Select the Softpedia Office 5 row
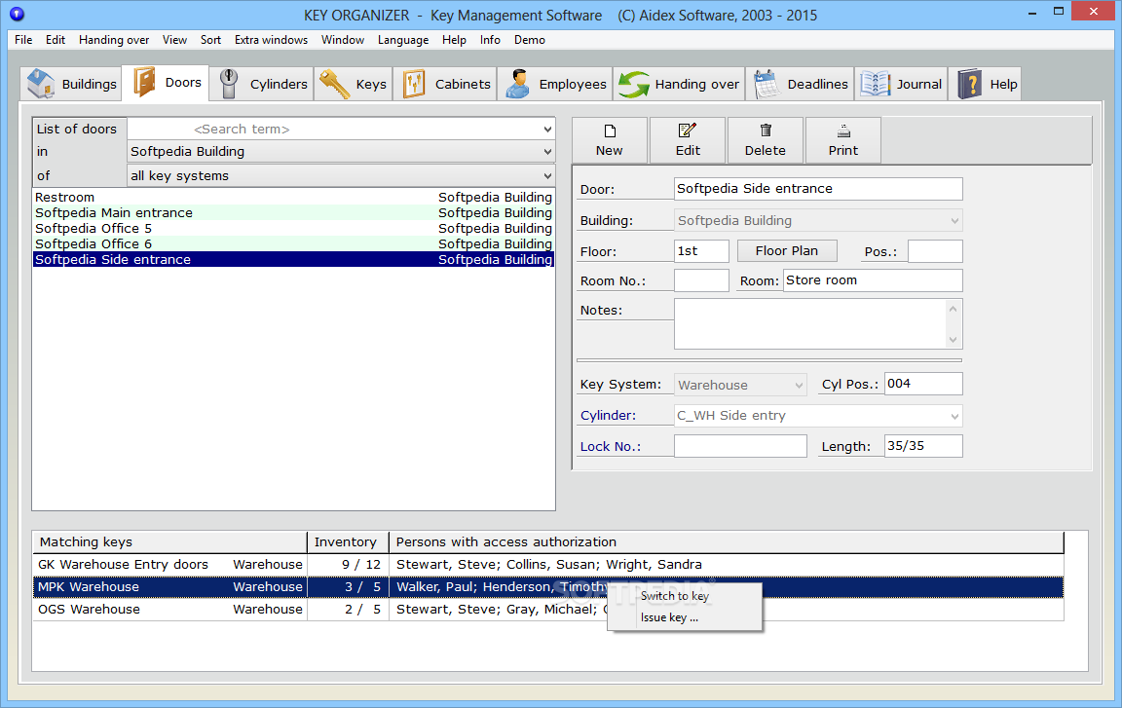This screenshot has height=708, width=1122. coord(293,229)
